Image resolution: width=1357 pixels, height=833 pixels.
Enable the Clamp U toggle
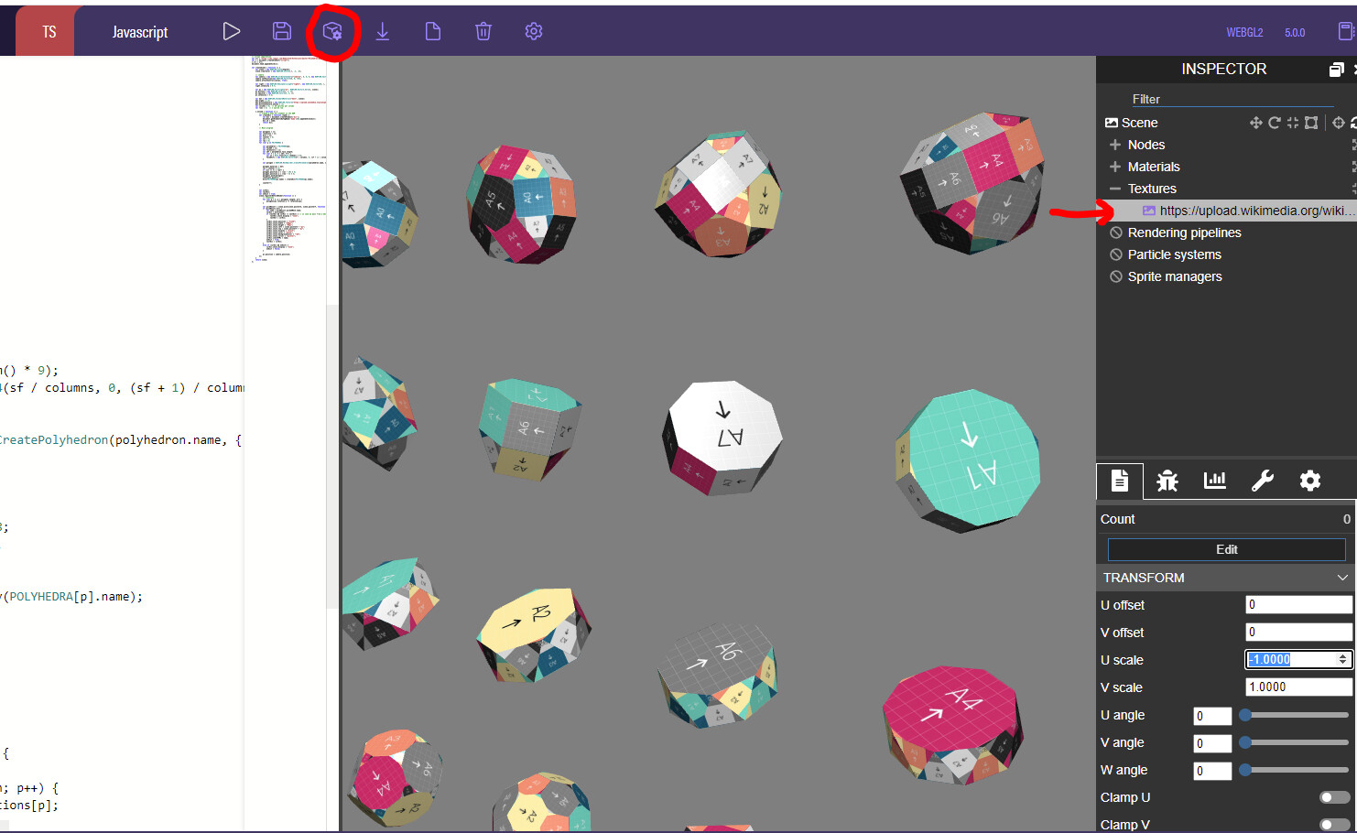click(1337, 797)
